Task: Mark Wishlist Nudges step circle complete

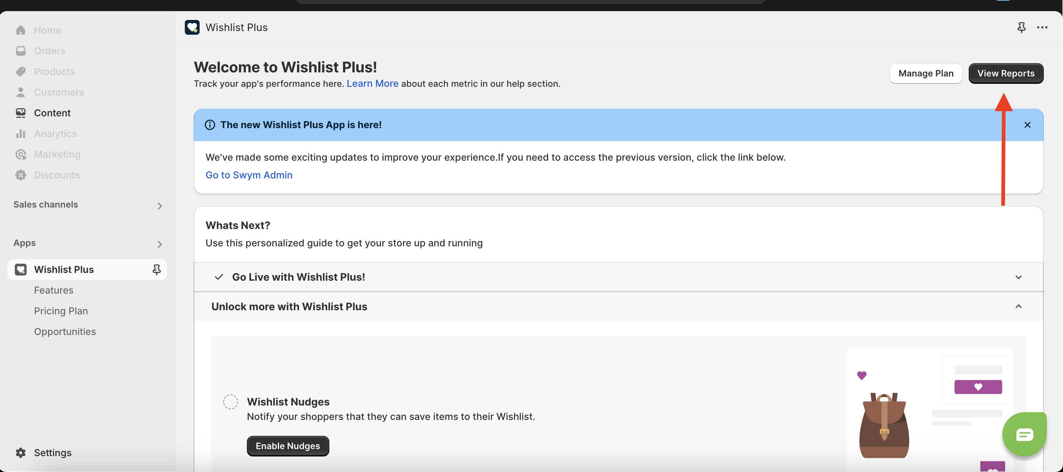Action: 230,401
